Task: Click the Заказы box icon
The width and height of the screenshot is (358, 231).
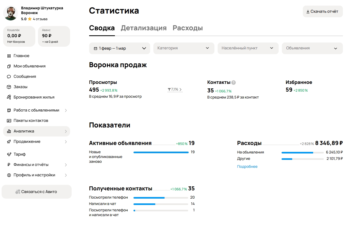Action: click(9, 87)
